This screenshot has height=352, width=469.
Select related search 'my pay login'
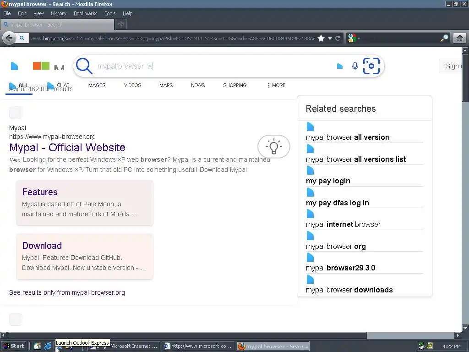328,181
